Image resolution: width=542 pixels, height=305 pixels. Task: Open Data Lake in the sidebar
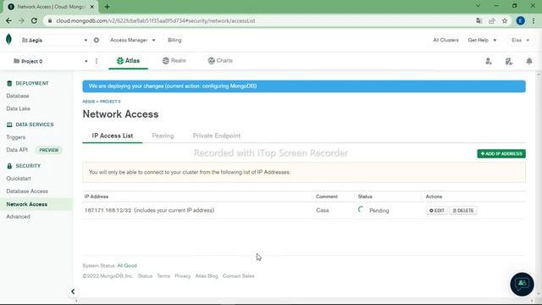coord(19,108)
